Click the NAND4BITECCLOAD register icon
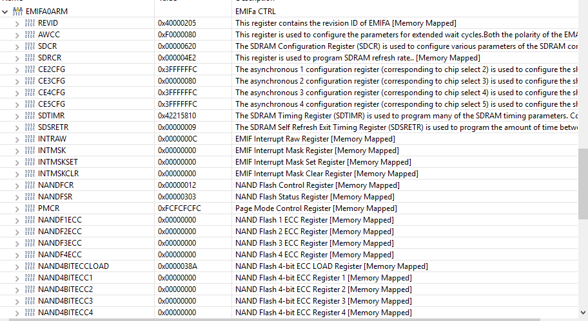Screen dimensions: 588x321 point(30,267)
